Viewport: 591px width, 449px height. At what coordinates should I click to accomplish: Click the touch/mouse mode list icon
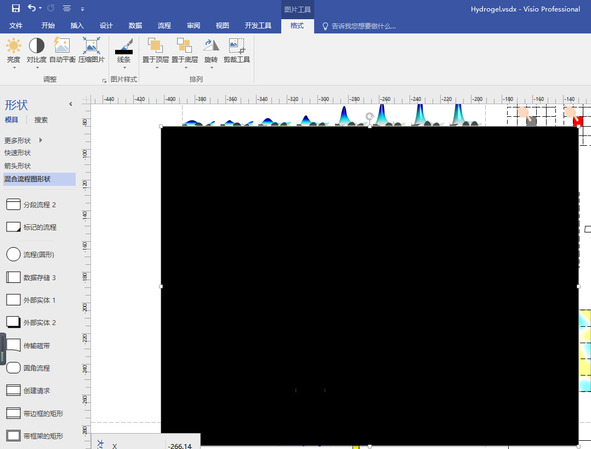67,8
